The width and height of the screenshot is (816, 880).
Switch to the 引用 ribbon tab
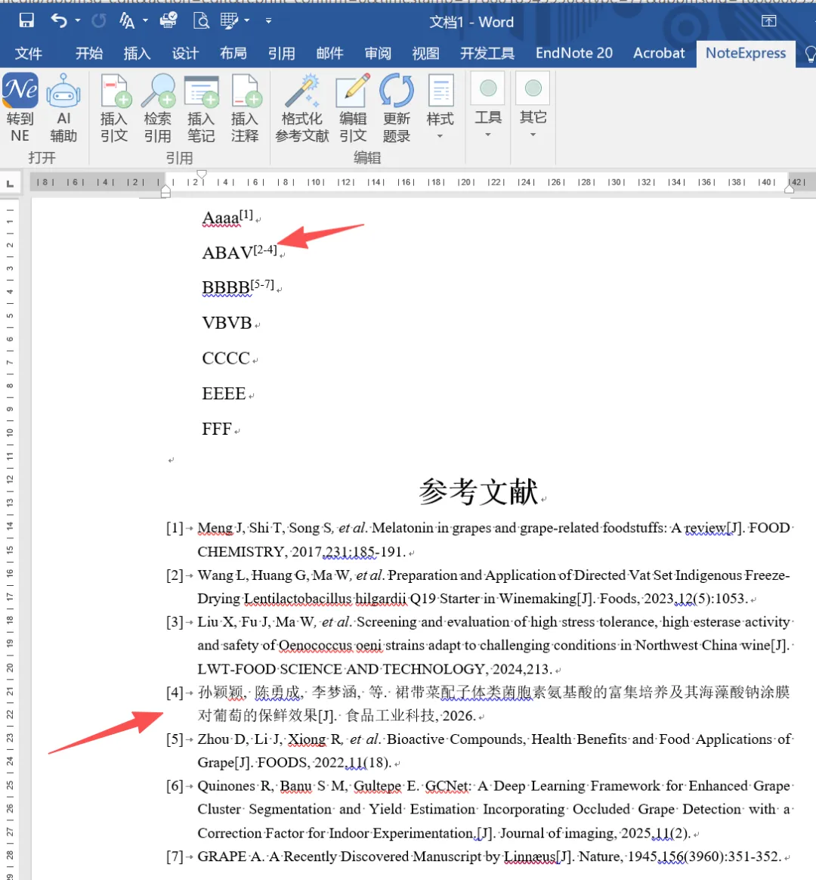point(282,54)
